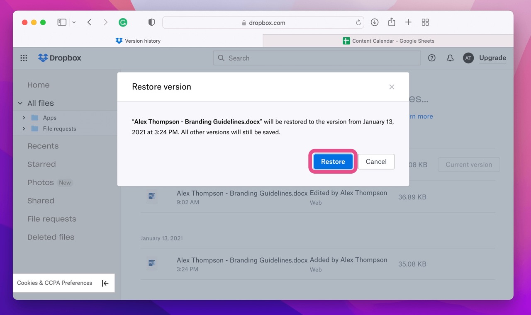Viewport: 531px width, 315px height.
Task: Click Safari's Share icon
Action: [392, 22]
